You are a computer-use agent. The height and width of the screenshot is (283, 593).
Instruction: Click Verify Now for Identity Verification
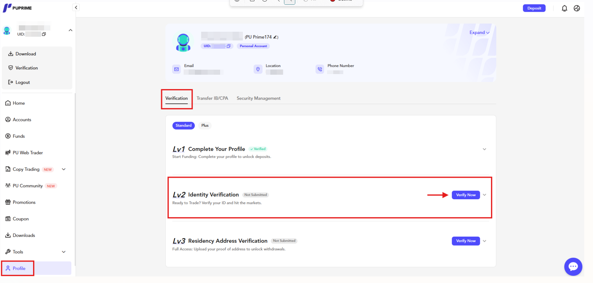466,195
